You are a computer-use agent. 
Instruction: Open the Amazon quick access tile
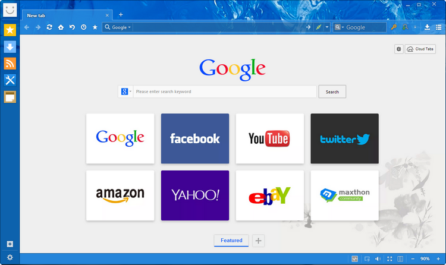click(120, 195)
